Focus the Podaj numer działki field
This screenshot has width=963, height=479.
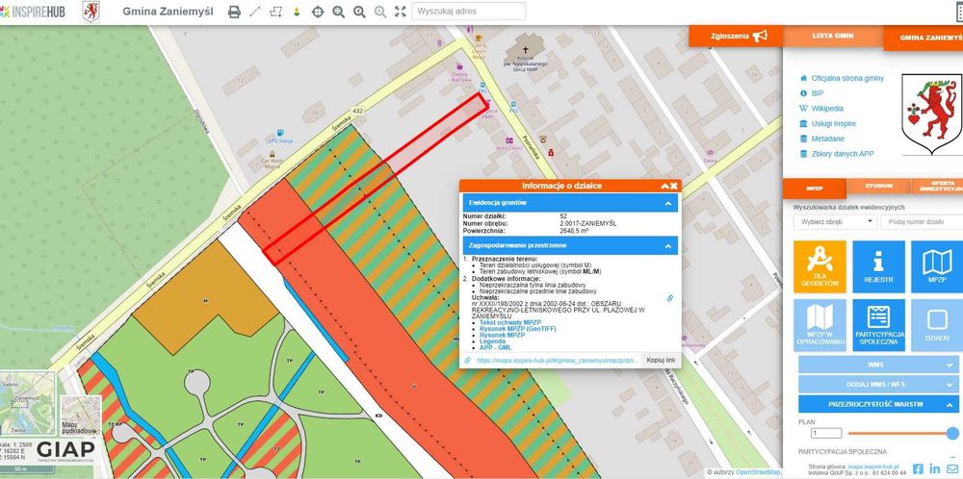pos(922,222)
